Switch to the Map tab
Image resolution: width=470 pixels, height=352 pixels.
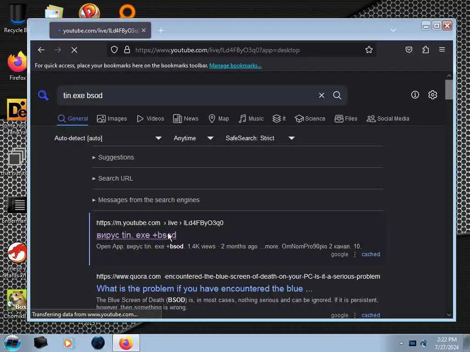click(x=218, y=119)
